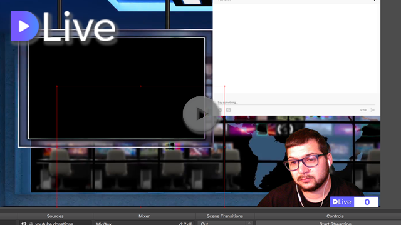Select the webcam source showing the man
This screenshot has height=225, width=401.
coord(310,168)
